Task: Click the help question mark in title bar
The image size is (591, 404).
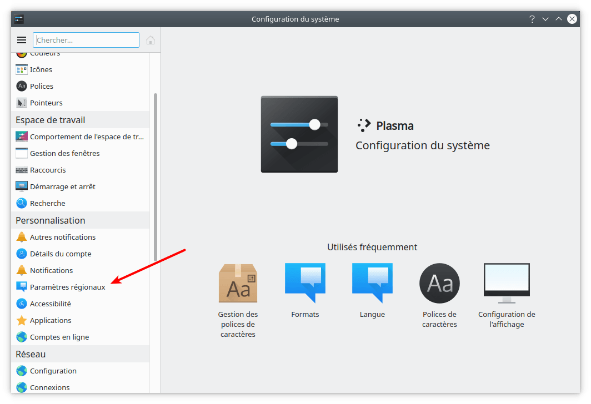Action: (x=532, y=19)
